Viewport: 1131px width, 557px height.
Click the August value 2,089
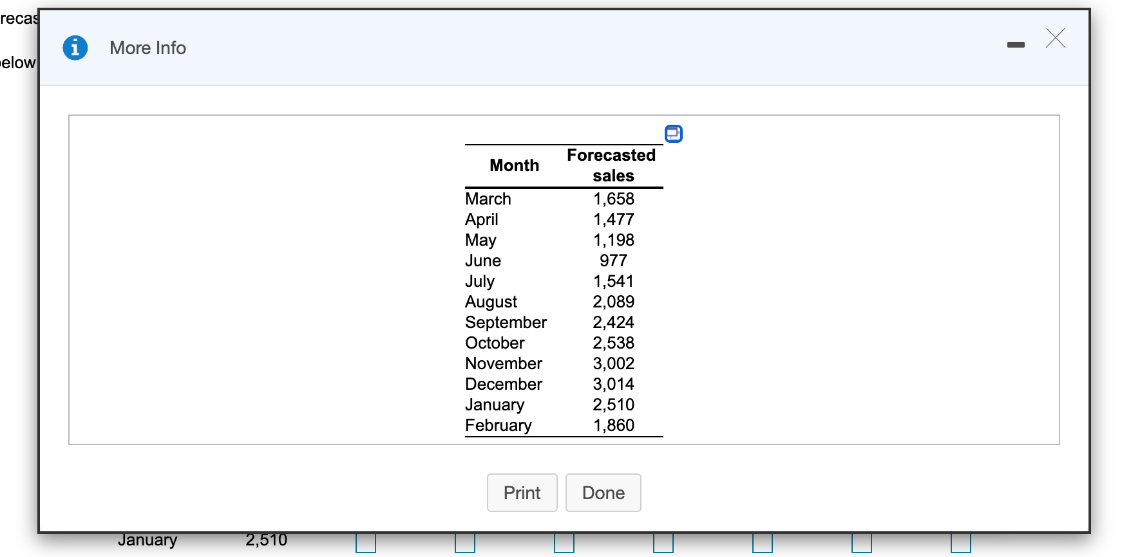(x=614, y=302)
